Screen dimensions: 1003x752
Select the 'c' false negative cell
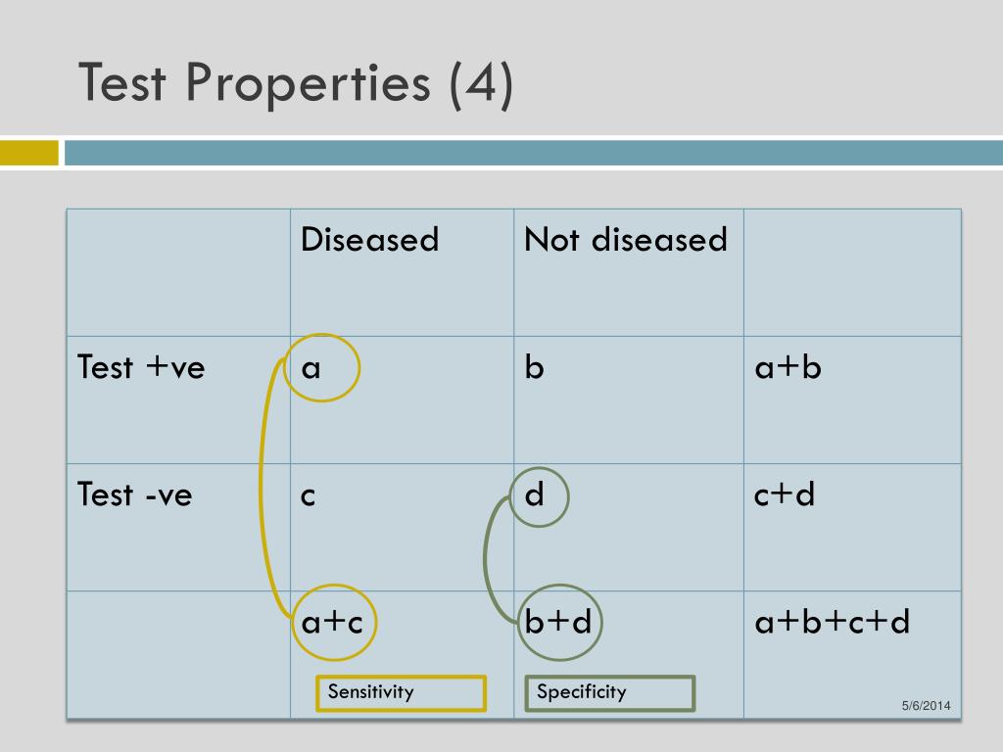pos(308,496)
